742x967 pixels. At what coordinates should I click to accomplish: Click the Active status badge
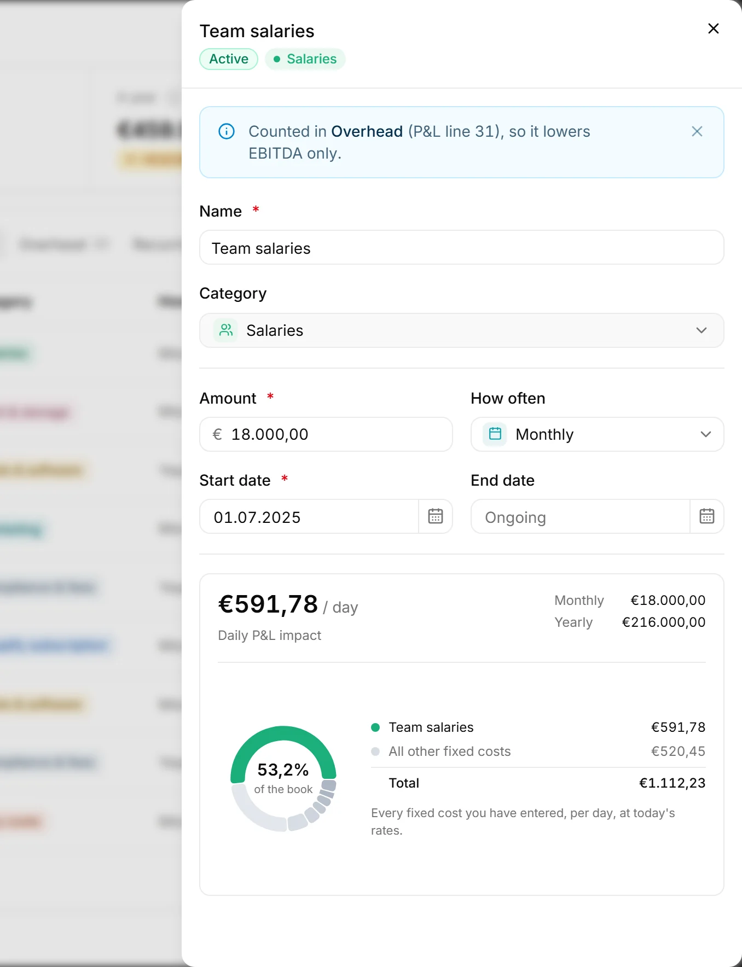click(x=229, y=59)
